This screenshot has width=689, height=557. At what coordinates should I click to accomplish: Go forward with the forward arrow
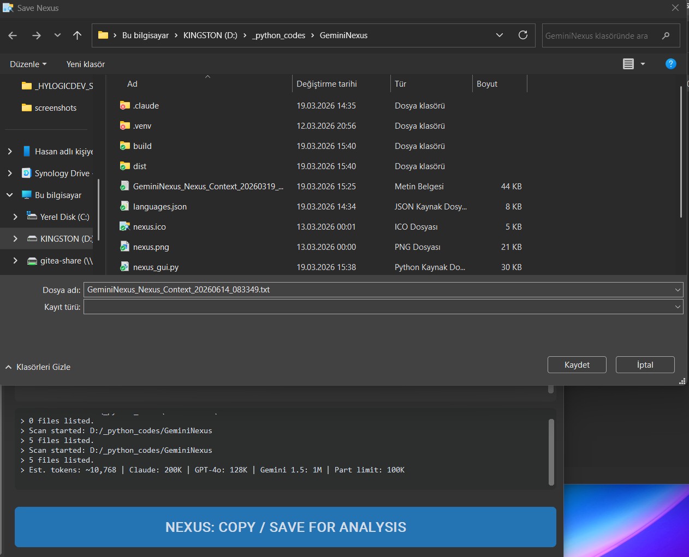click(37, 35)
